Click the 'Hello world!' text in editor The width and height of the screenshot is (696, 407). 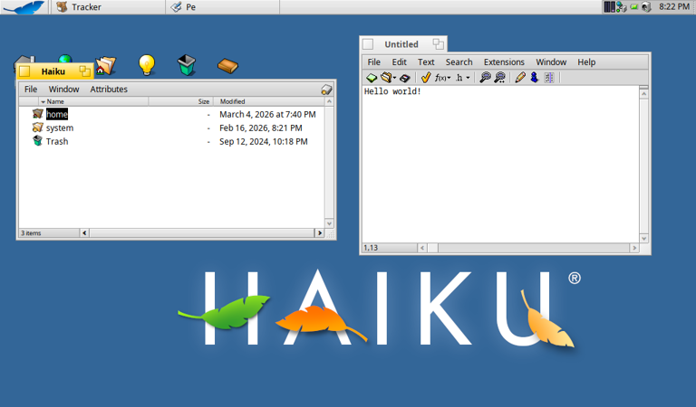pos(392,91)
